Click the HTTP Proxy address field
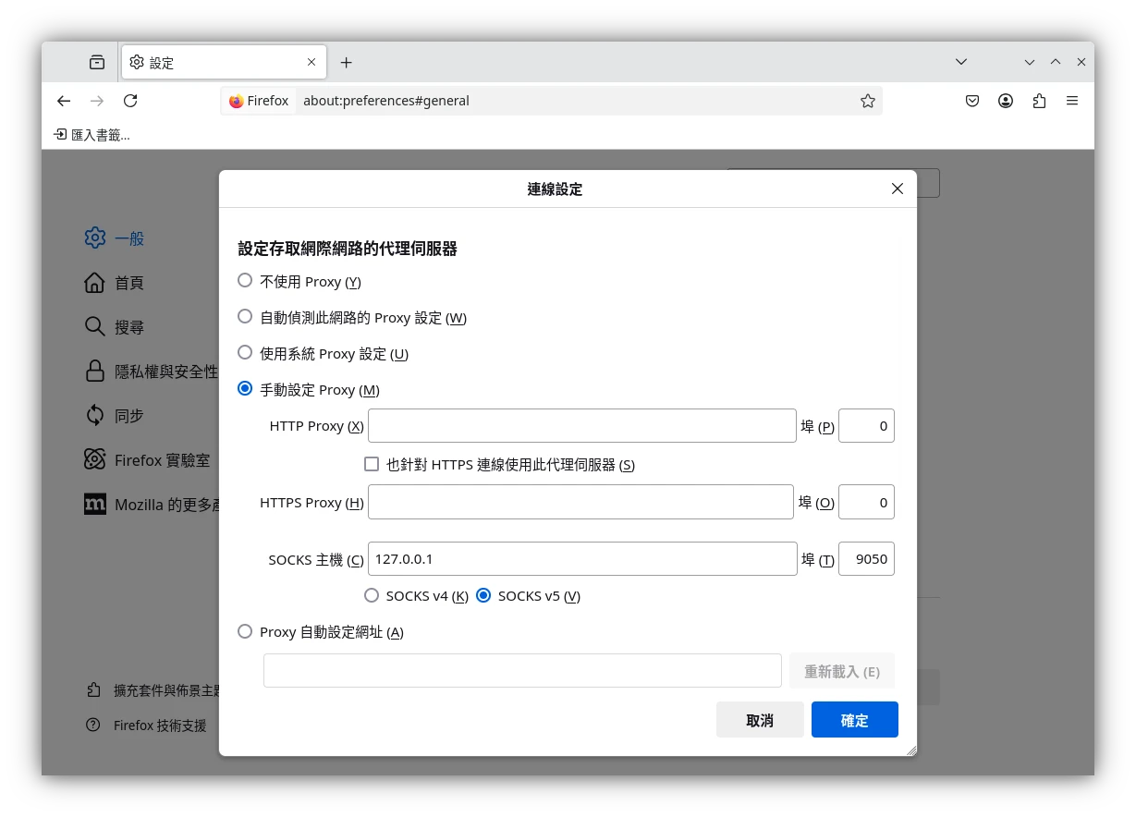 pyautogui.click(x=581, y=426)
